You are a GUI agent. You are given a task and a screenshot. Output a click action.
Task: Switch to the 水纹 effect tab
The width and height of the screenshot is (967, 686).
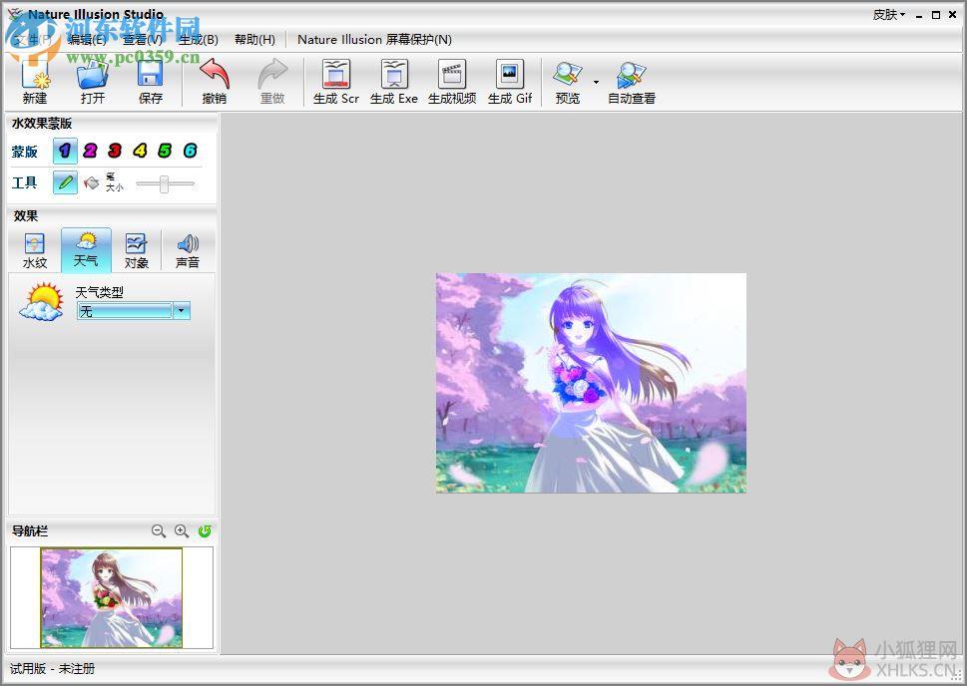point(35,250)
